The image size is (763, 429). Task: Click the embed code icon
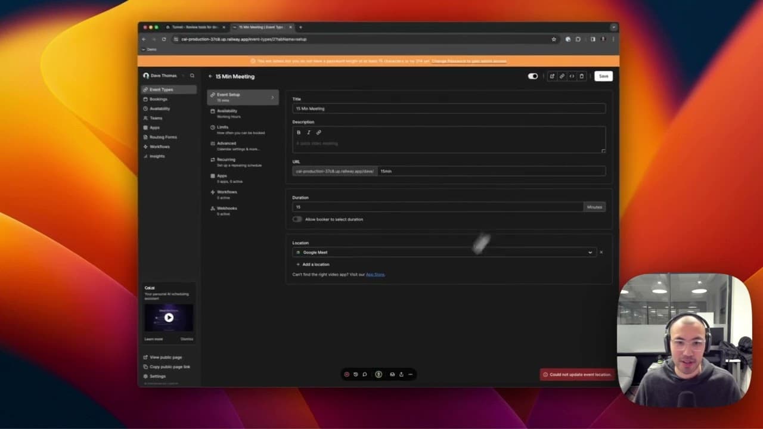(572, 76)
